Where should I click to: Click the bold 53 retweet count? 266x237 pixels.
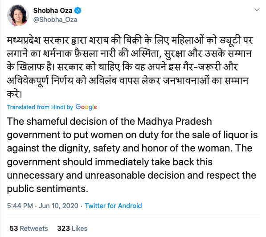[x=14, y=229]
